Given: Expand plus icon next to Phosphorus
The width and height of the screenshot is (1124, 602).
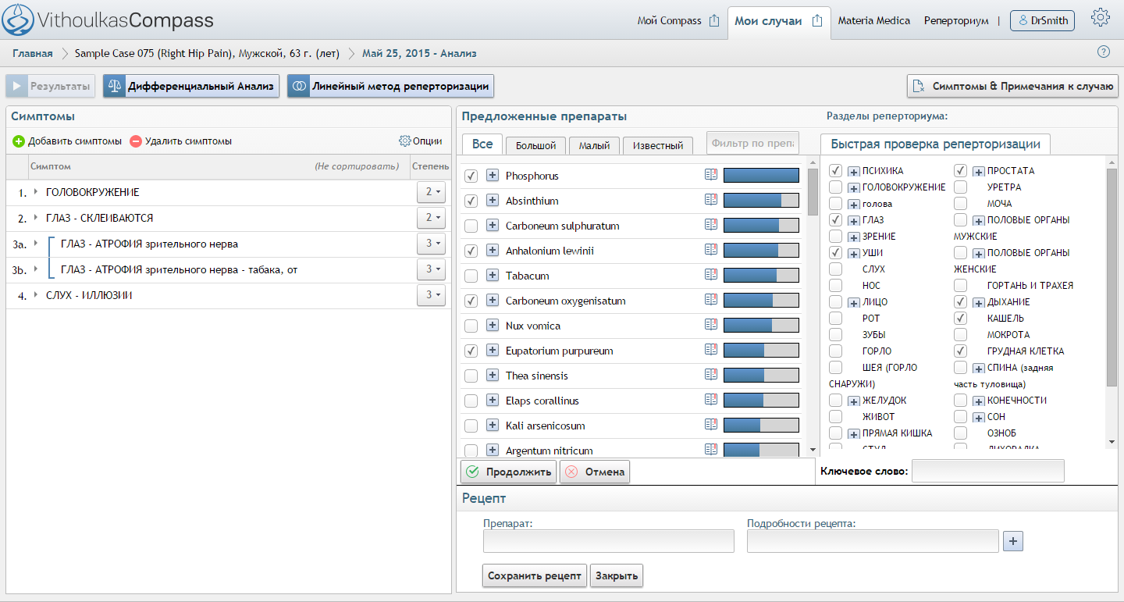Looking at the screenshot, I should [493, 176].
